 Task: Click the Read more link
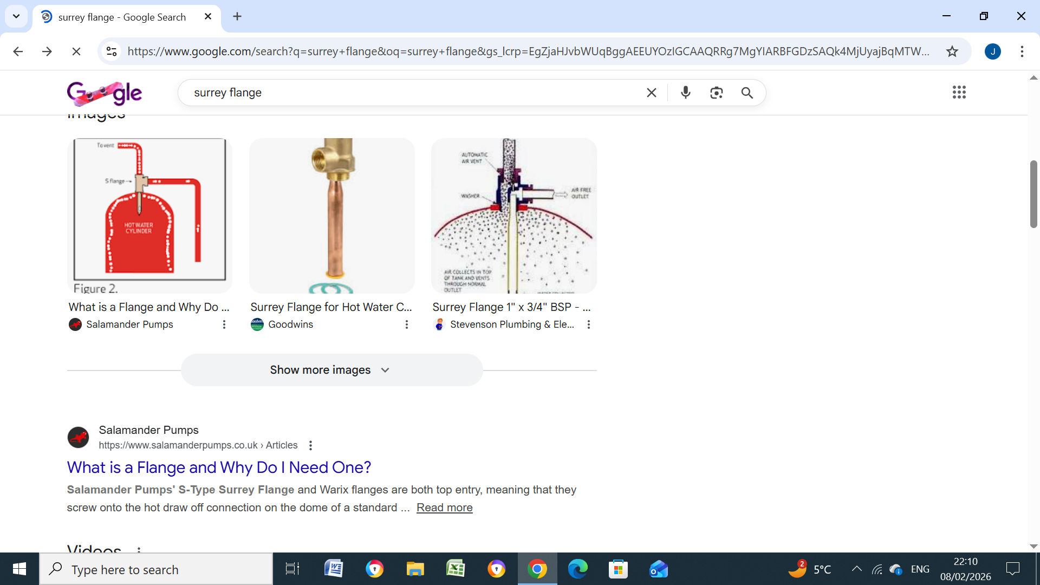tap(444, 508)
